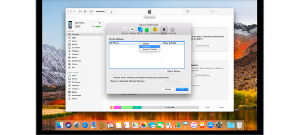Select Music under Settings
The height and width of the screenshot is (135, 305).
click(x=84, y=41)
